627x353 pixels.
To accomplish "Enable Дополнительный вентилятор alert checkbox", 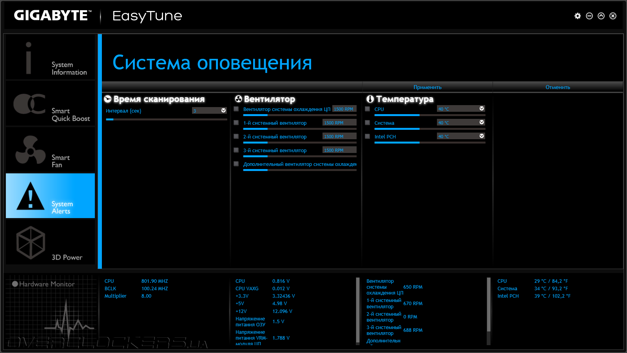I will pos(236,164).
